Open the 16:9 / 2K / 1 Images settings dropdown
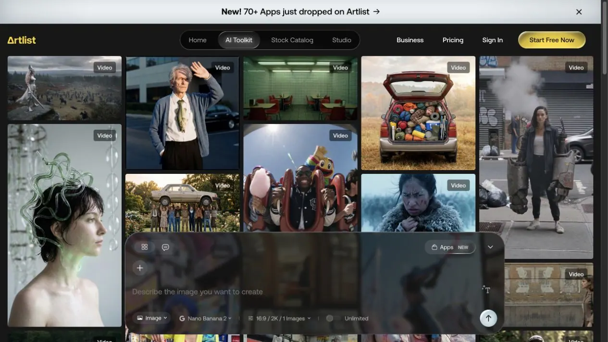Screen dimensions: 608x342 coord(279,318)
